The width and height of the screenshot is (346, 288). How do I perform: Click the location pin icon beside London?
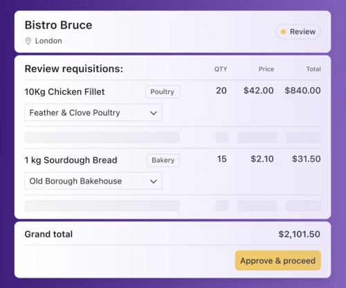pyautogui.click(x=28, y=41)
